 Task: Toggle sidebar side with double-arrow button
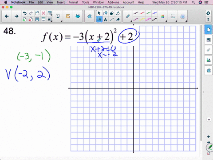pyautogui.click(x=209, y=120)
